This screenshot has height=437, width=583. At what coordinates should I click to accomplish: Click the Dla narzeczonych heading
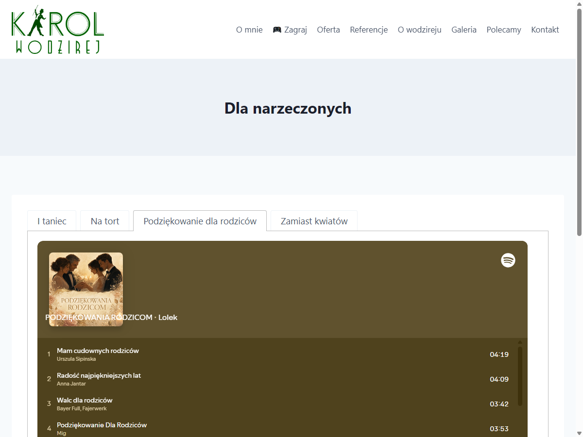pyautogui.click(x=288, y=108)
